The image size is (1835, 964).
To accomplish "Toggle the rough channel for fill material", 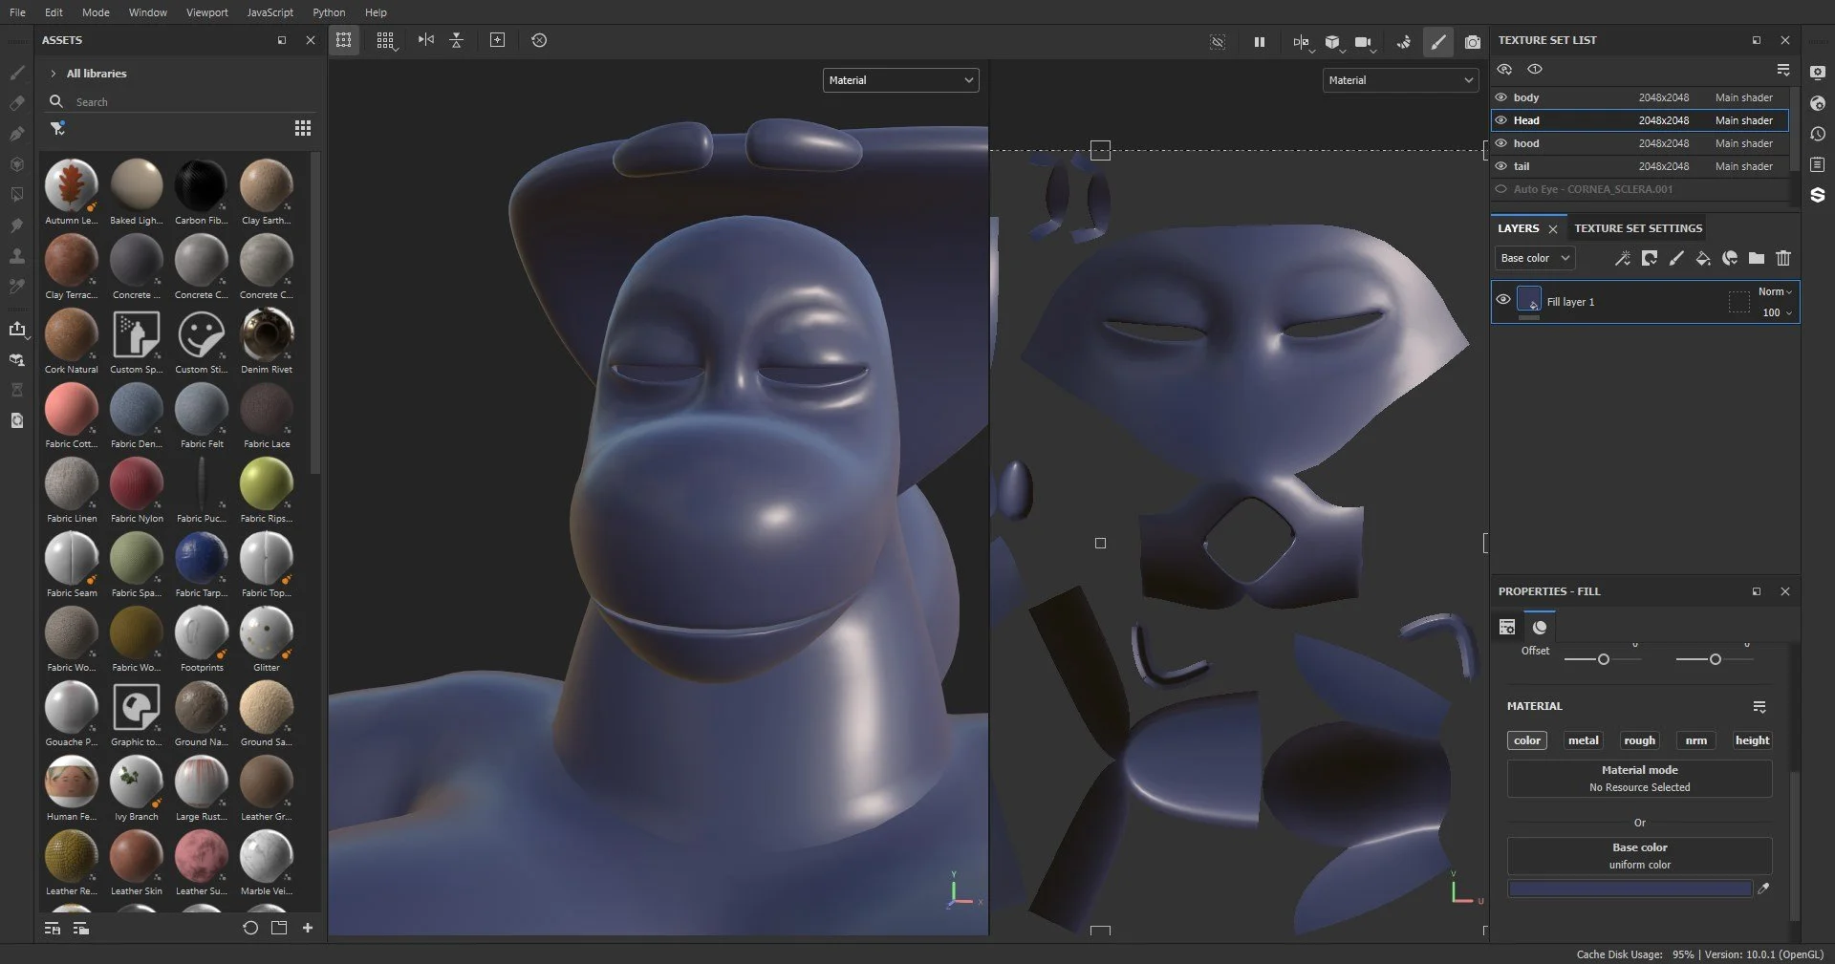I will click(1639, 740).
